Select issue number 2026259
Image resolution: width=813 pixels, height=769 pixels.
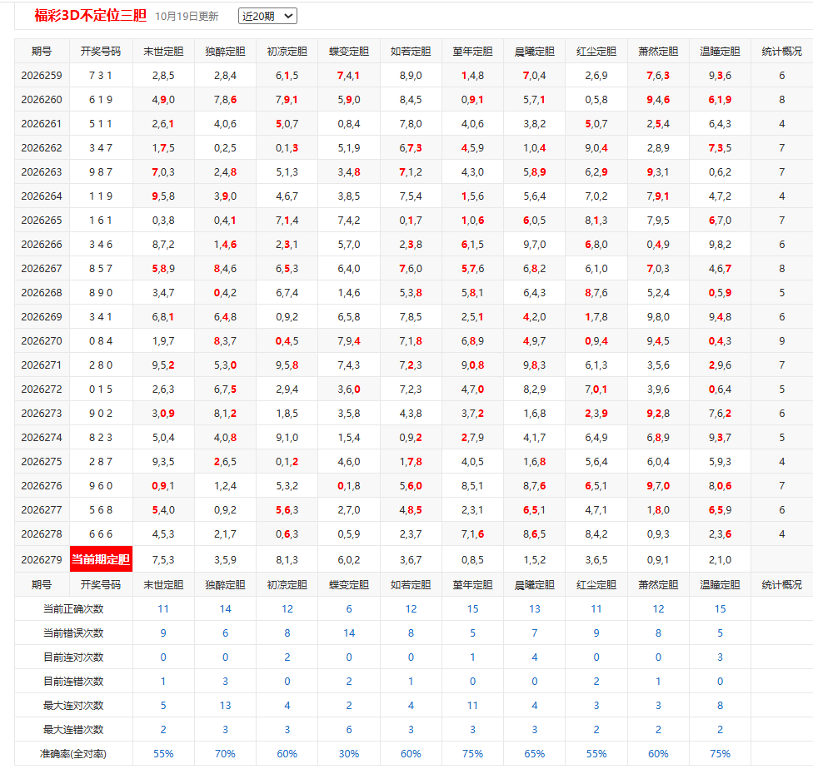[x=42, y=76]
